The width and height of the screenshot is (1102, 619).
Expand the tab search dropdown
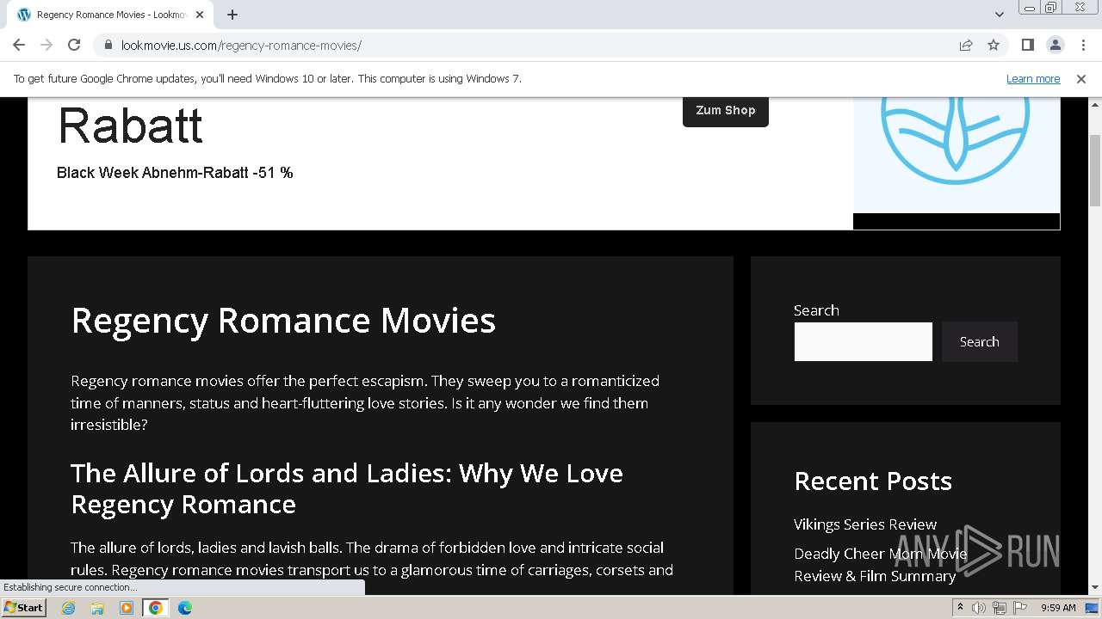[x=999, y=15]
